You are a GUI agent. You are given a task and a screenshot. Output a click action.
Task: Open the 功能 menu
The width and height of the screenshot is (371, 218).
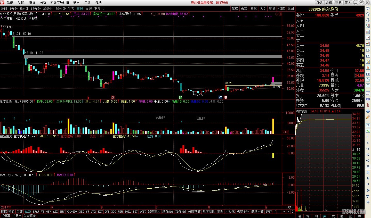point(21,2)
